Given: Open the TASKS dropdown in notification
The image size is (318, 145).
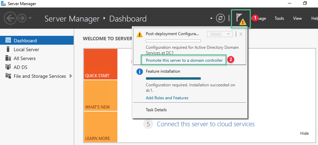Looking at the screenshot, I should pos(220,34).
